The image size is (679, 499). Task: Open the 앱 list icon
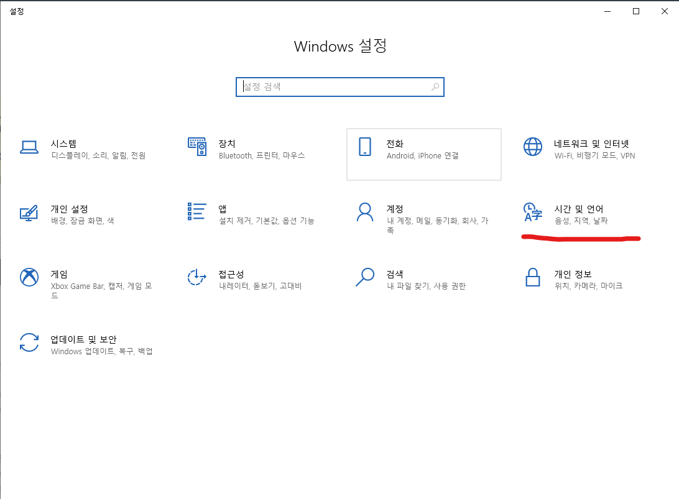click(x=196, y=212)
